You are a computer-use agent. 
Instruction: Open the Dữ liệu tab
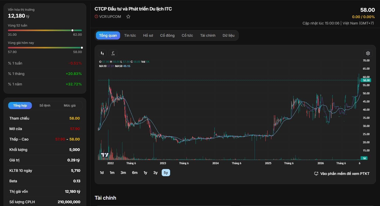click(229, 35)
